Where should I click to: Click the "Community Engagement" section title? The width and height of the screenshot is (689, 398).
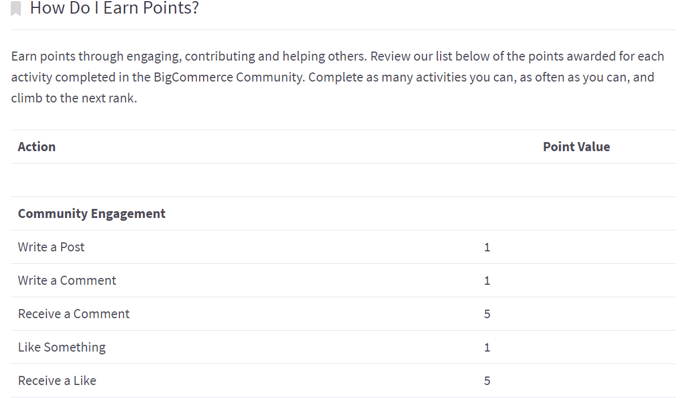[92, 213]
